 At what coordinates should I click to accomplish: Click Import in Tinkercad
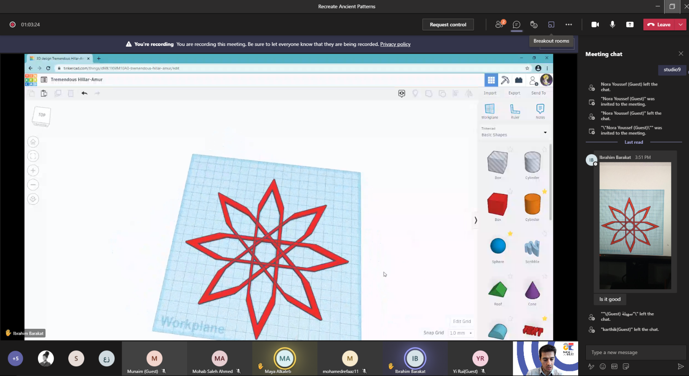(490, 93)
